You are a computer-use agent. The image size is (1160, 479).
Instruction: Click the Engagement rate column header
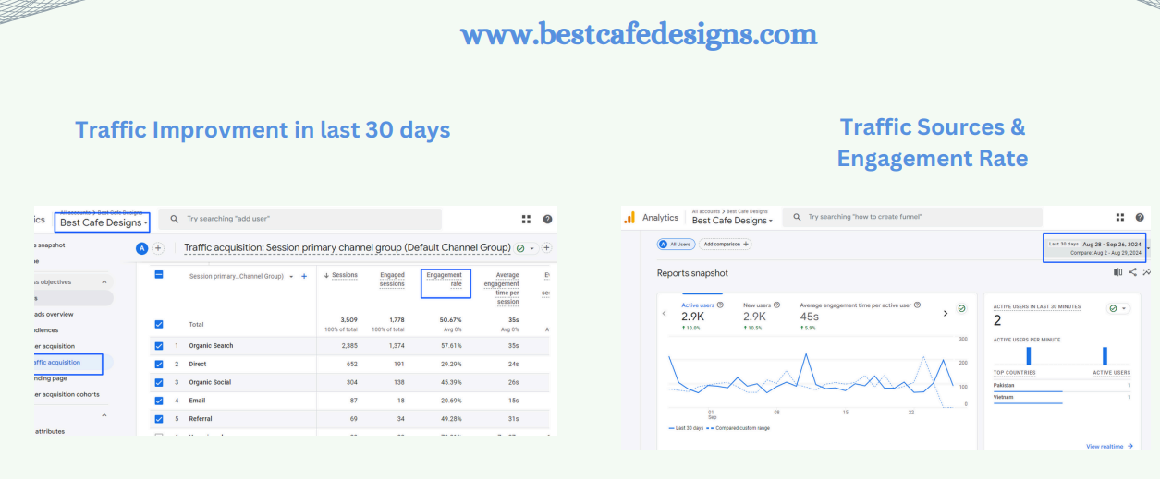coord(445,279)
